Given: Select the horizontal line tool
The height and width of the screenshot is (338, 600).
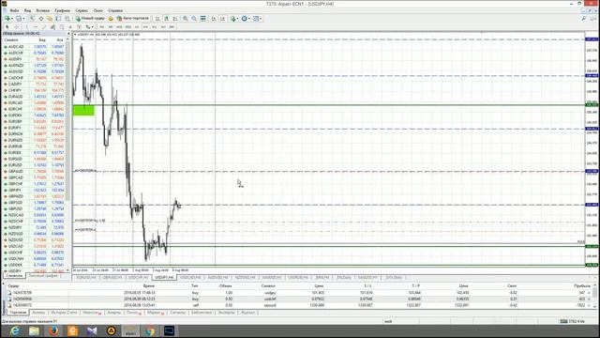Looking at the screenshot, I should 36,27.
